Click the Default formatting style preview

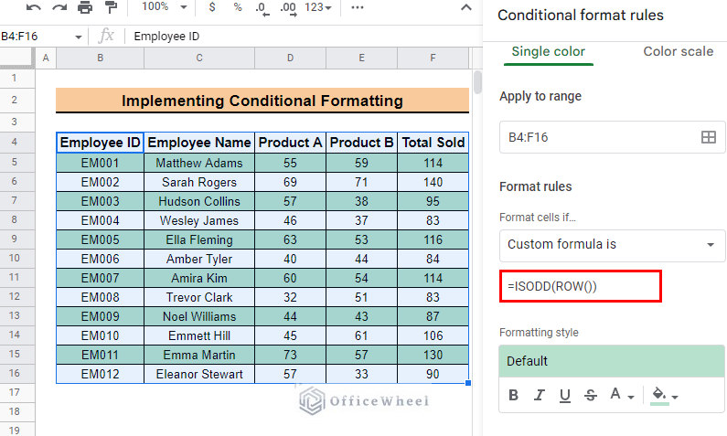click(612, 361)
